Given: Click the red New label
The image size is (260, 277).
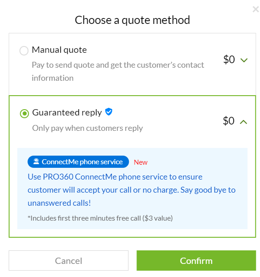Looking at the screenshot, I should point(141,162).
